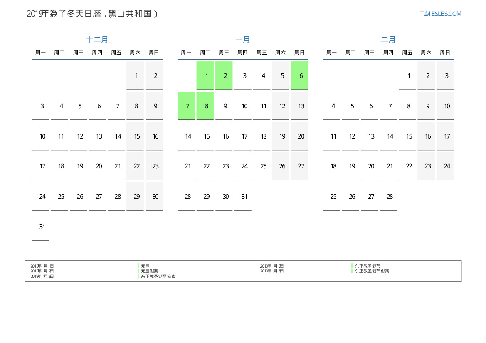Viewport: 486px width, 343px height.
Task: Click December 25 in the 十二月 calendar
Action: [61, 197]
